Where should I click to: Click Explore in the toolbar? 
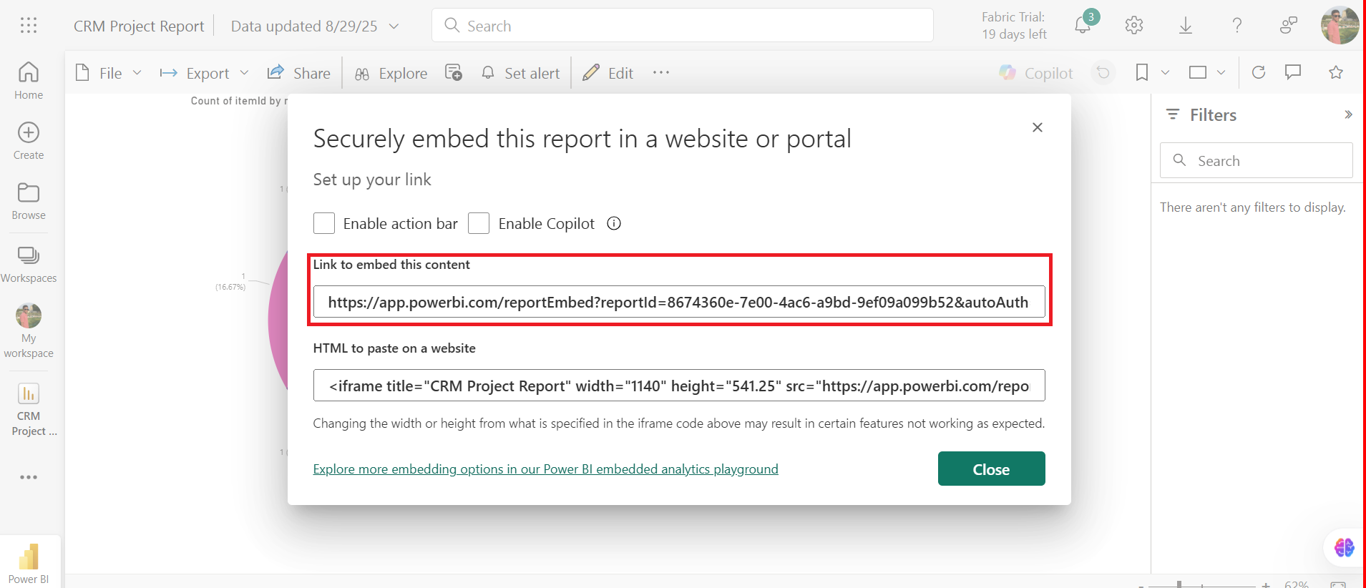point(391,73)
